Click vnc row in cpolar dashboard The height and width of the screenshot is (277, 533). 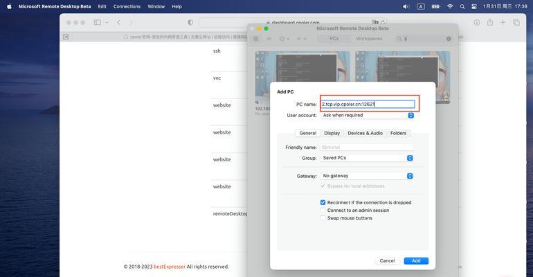pyautogui.click(x=217, y=78)
